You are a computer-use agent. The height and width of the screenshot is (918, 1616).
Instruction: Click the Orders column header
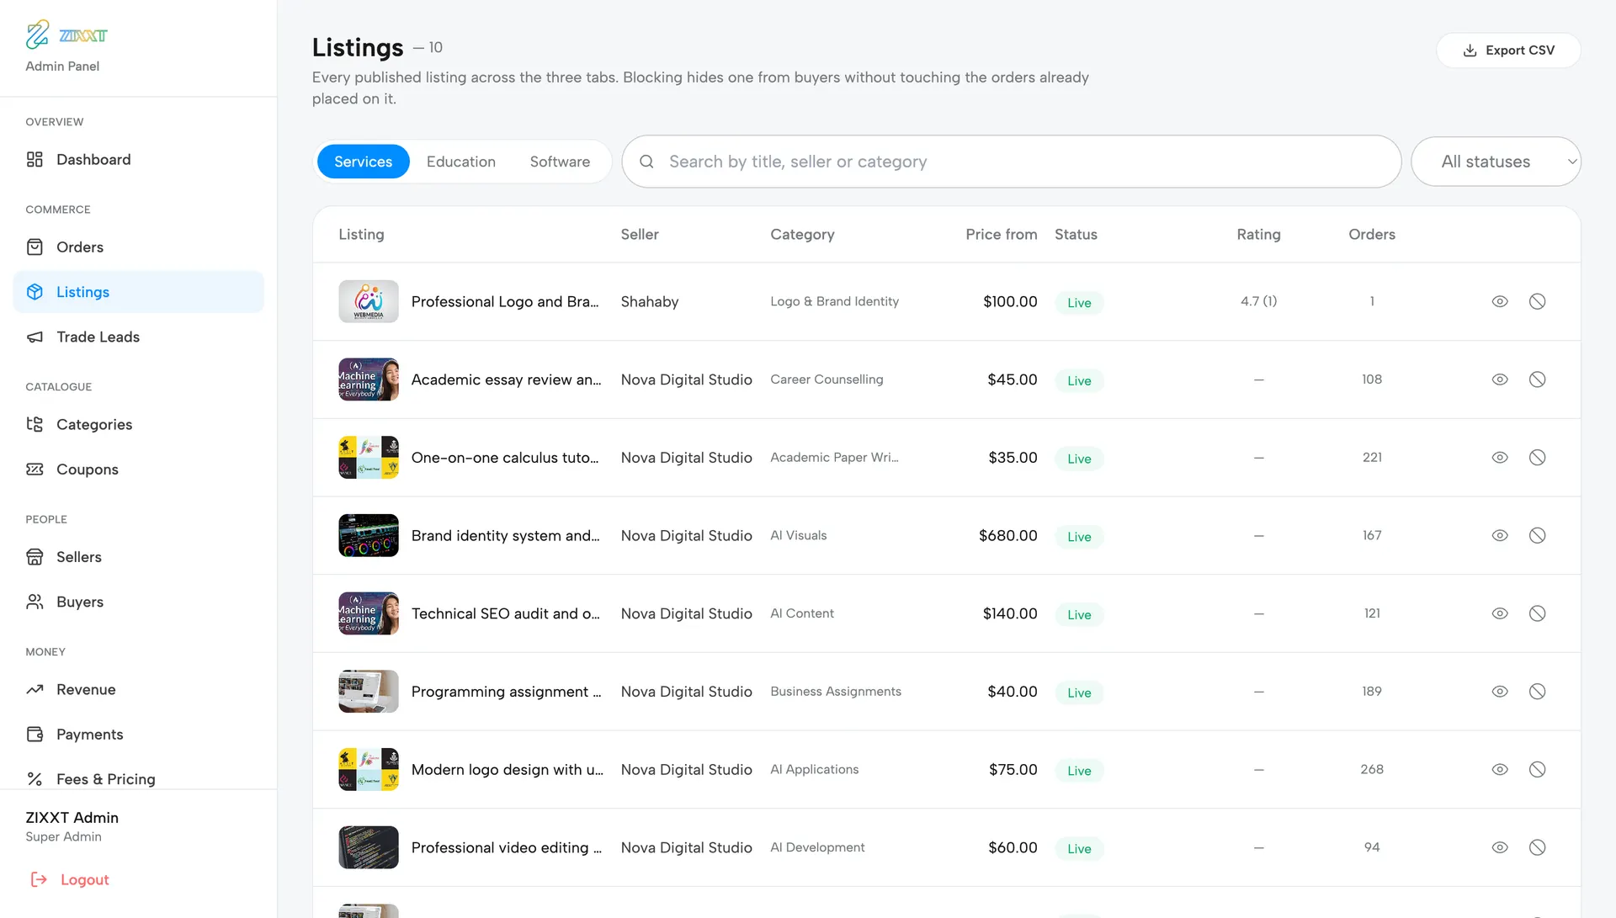(x=1372, y=235)
